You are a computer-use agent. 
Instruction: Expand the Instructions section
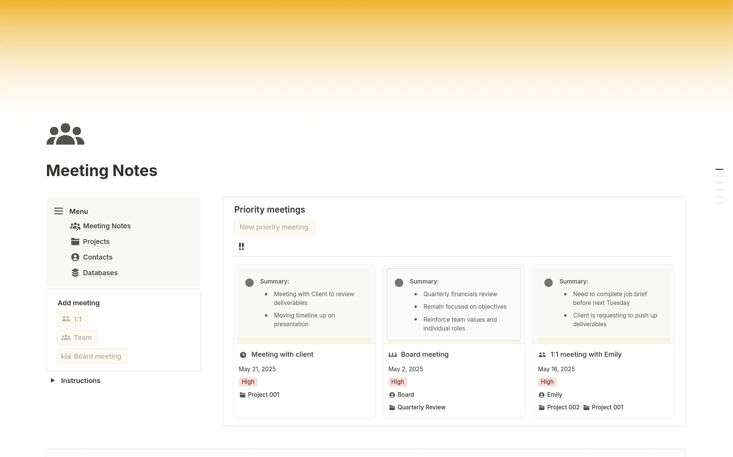(53, 380)
